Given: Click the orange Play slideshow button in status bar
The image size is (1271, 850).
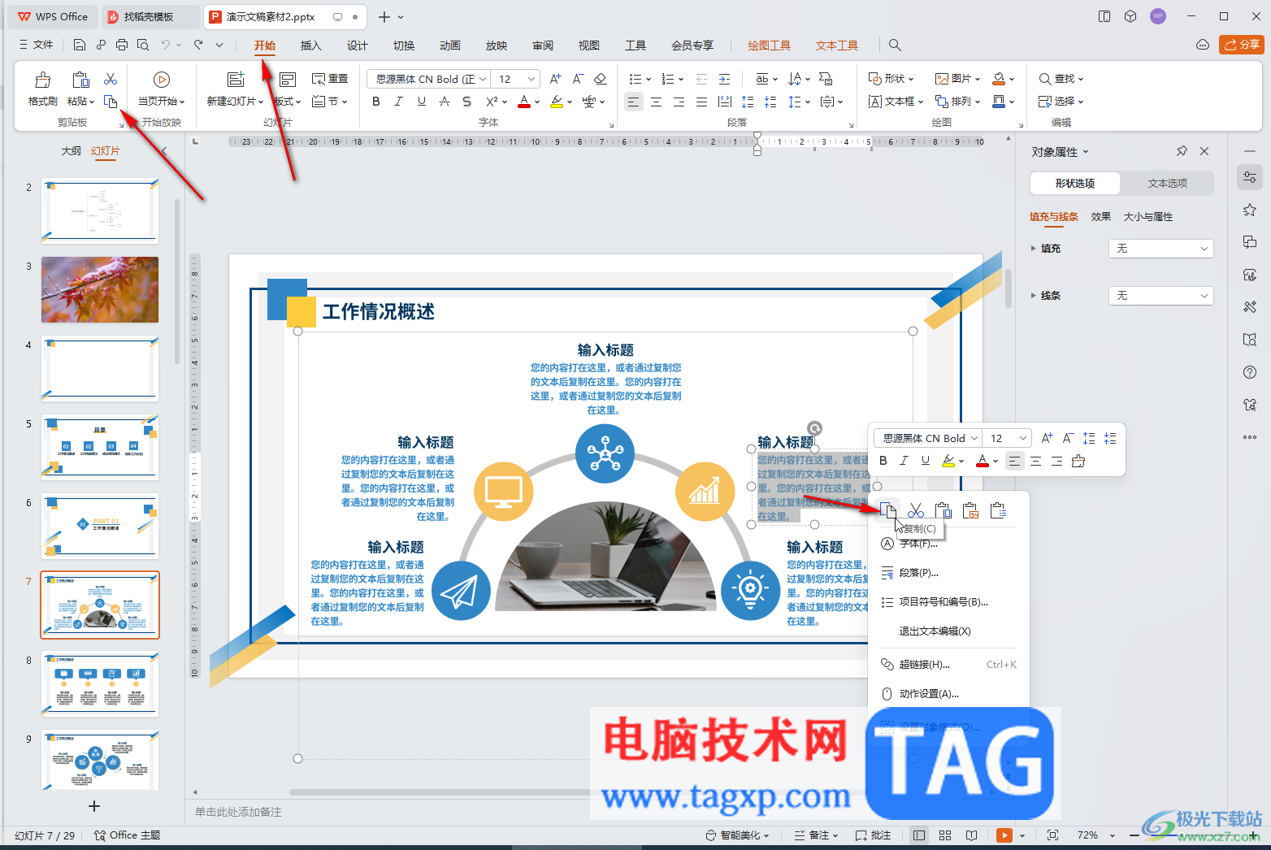Looking at the screenshot, I should pyautogui.click(x=1004, y=835).
